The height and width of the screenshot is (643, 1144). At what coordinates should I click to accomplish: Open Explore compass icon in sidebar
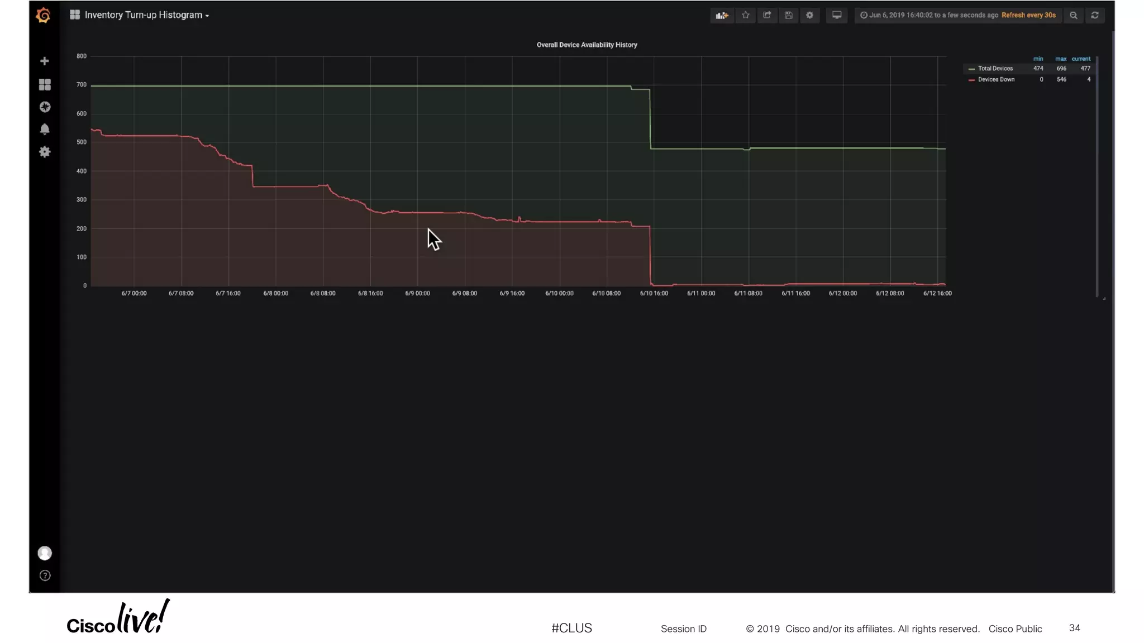click(x=45, y=107)
